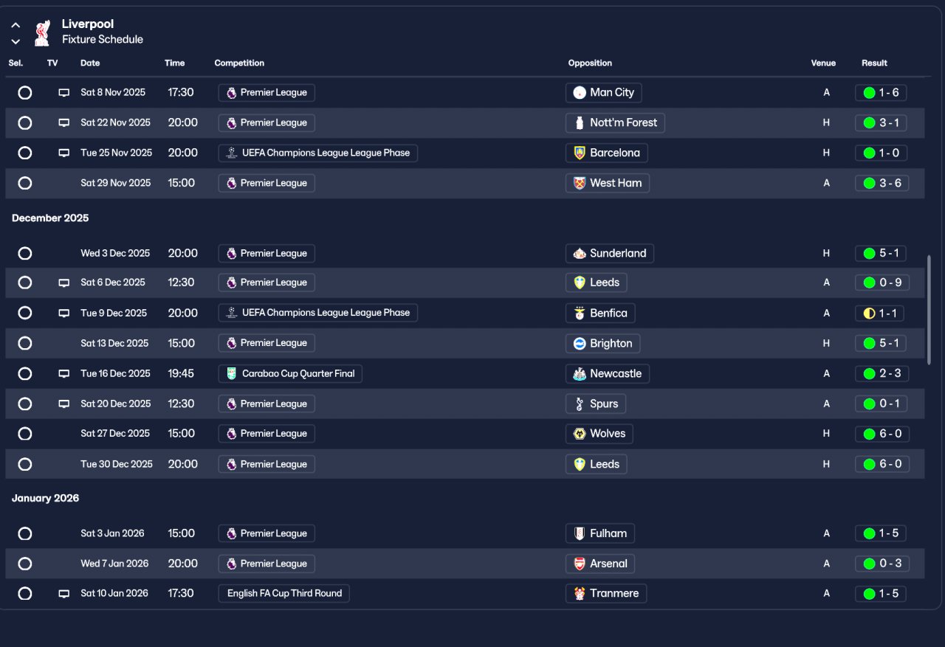Select the Sunderland fixture radio button
This screenshot has height=647, width=945.
pyautogui.click(x=25, y=253)
